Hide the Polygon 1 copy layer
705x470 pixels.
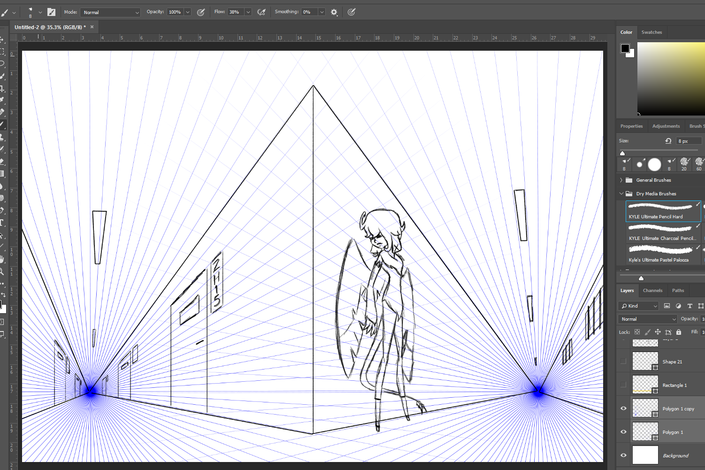click(623, 408)
